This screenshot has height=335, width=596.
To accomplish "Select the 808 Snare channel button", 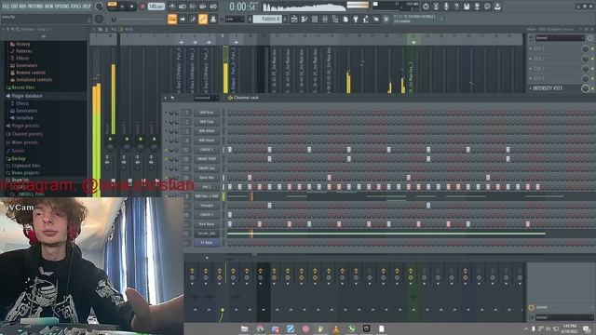I will (207, 141).
